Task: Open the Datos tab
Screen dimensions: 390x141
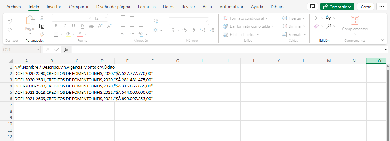Action: pyautogui.click(x=169, y=7)
